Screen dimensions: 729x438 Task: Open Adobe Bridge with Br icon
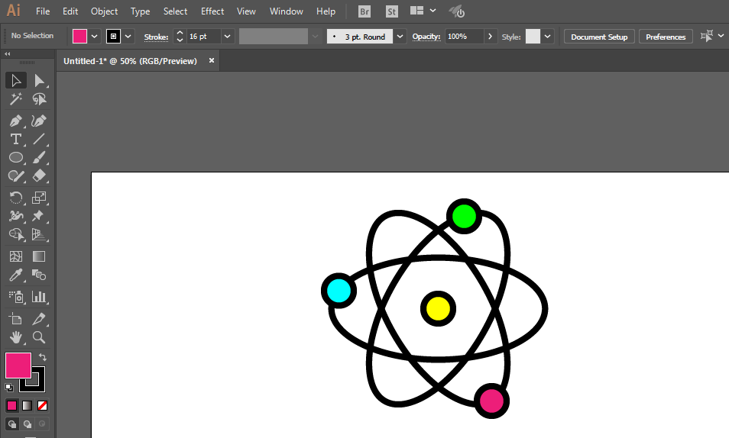pyautogui.click(x=364, y=11)
